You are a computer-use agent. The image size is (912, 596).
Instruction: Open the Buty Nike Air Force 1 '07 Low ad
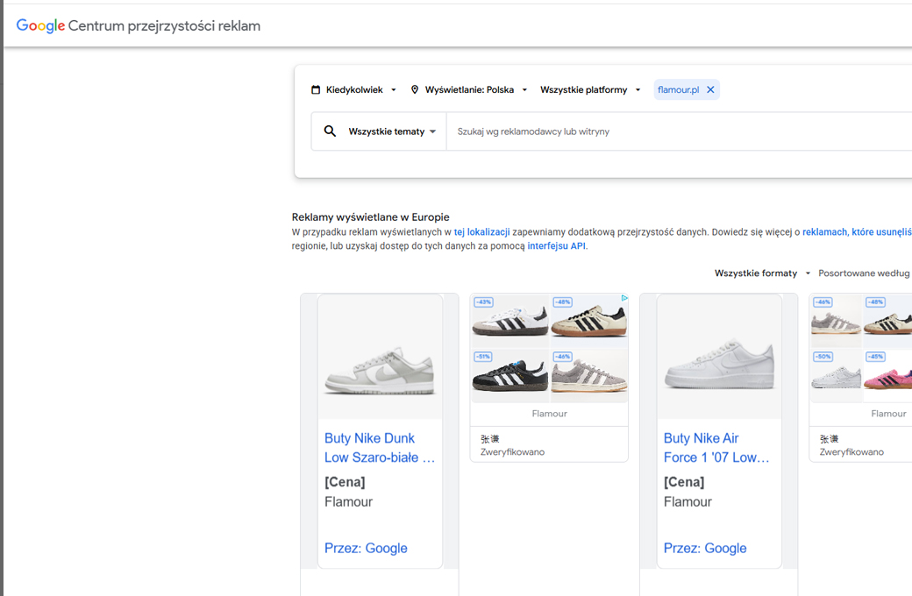coord(716,448)
